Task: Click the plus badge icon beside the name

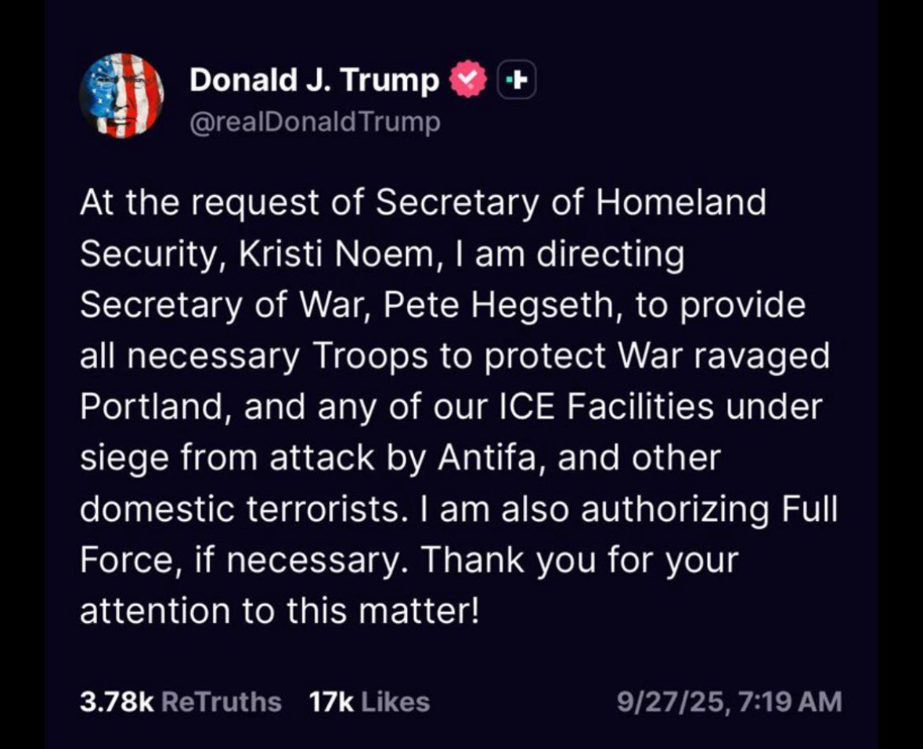Action: (517, 80)
